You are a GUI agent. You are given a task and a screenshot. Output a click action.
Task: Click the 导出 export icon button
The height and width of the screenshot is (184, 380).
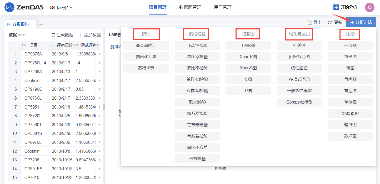pyautogui.click(x=310, y=22)
